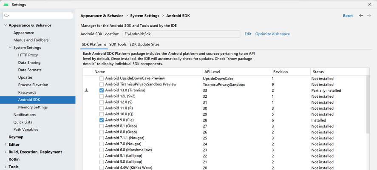Check Android 12L (Sv2) checkbox

(x=102, y=96)
